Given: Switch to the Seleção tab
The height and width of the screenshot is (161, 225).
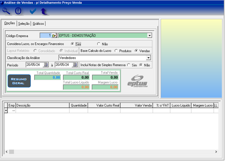Looking at the screenshot, I should pos(24,24).
